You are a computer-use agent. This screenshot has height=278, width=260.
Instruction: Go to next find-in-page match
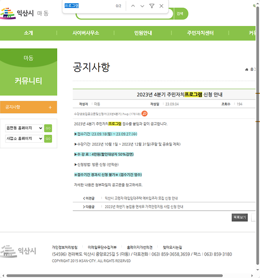(x=142, y=6)
